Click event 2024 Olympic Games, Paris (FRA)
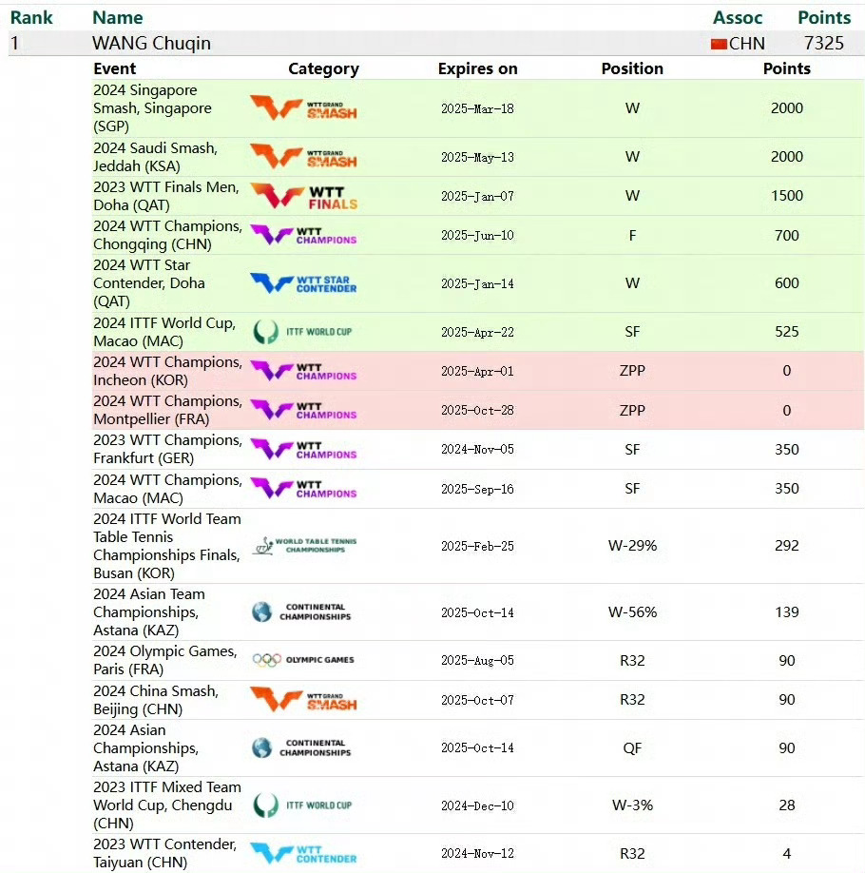The image size is (865, 873). pos(165,660)
